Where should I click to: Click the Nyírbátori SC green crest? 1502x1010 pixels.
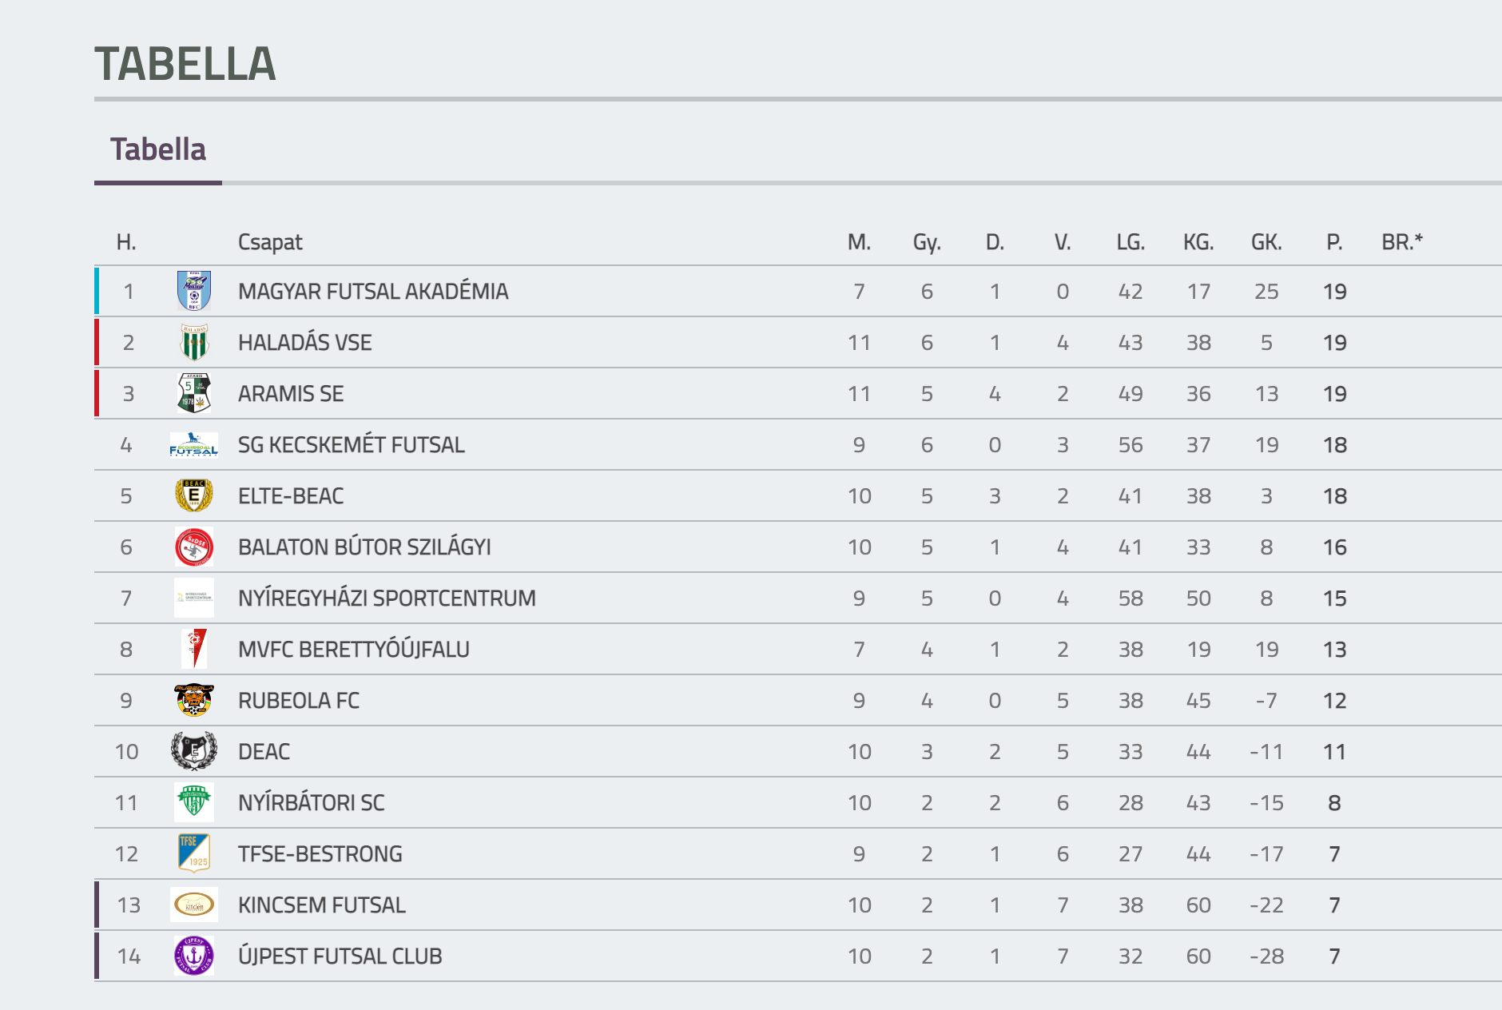click(194, 802)
